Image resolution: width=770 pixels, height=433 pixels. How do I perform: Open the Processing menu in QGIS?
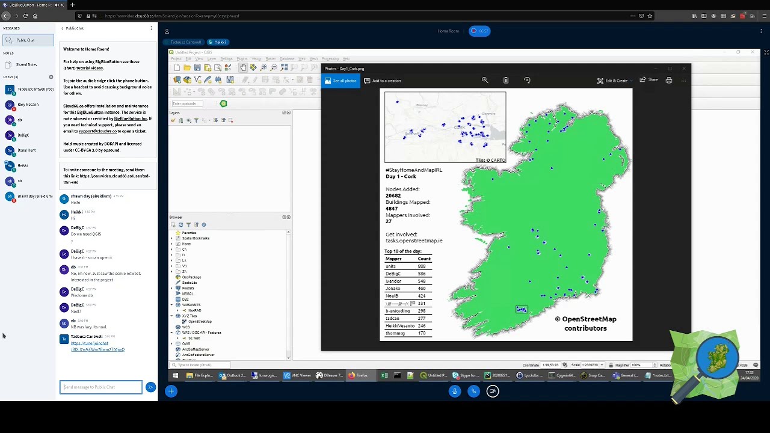(330, 58)
